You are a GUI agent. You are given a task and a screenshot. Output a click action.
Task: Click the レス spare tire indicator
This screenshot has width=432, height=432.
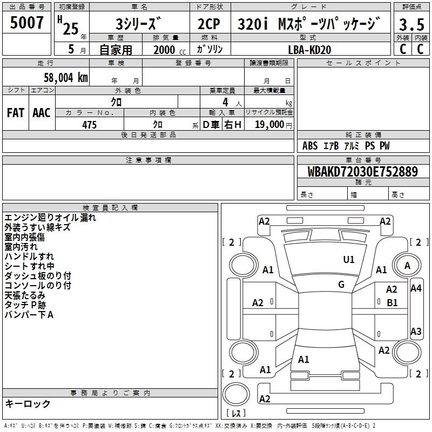[235, 414]
